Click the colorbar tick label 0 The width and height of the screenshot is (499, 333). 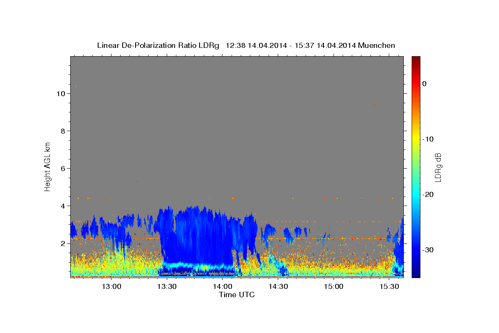point(425,84)
